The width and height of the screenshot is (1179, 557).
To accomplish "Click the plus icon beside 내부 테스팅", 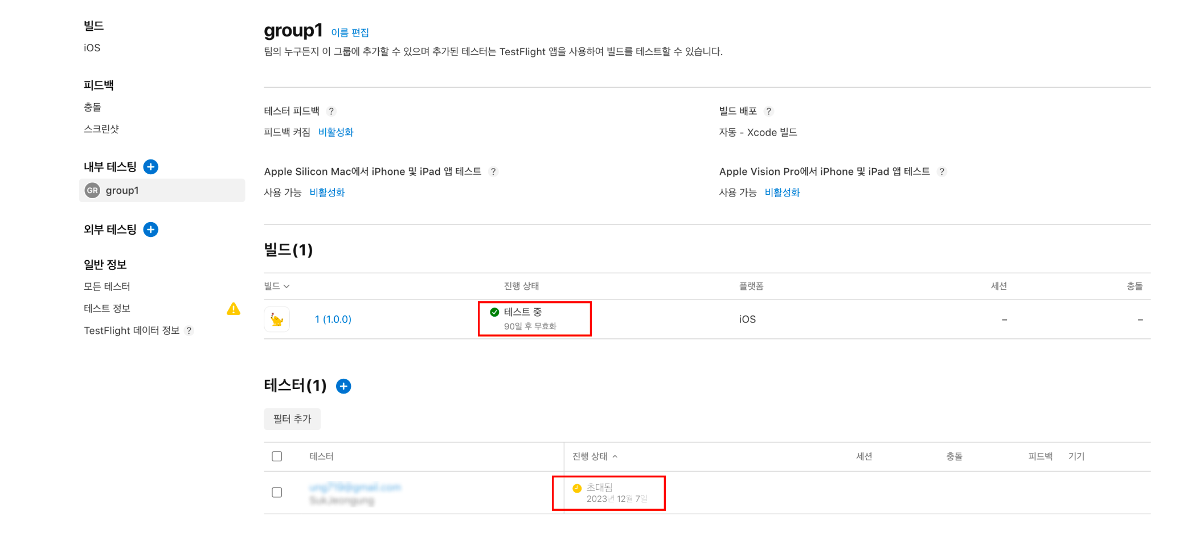I will [x=150, y=167].
